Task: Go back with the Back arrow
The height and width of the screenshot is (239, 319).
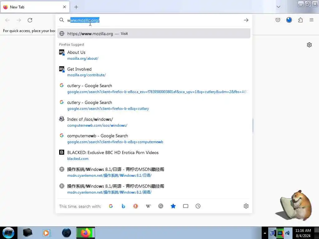Action: pos(7,20)
